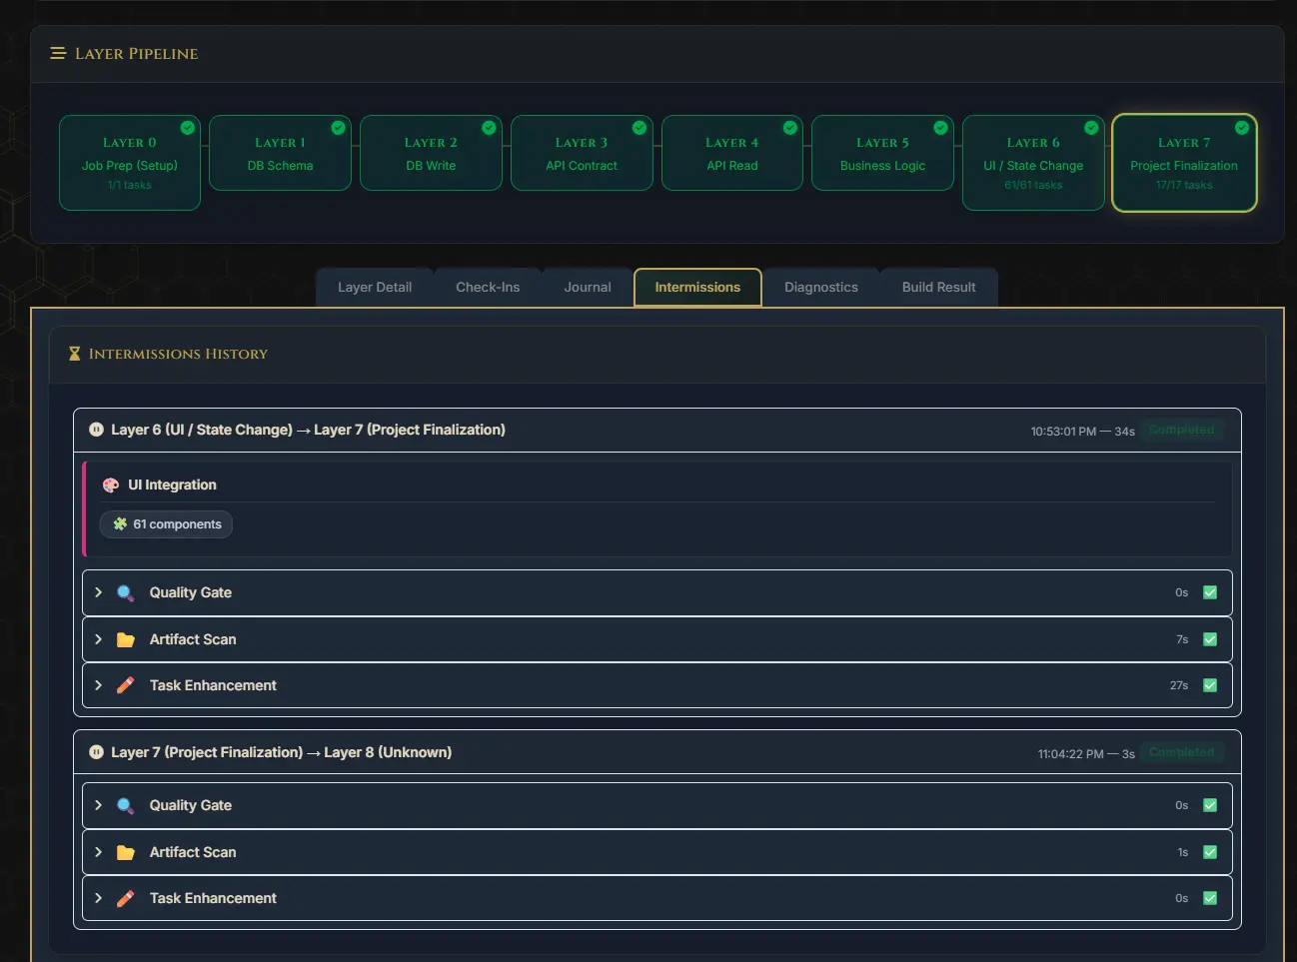The width and height of the screenshot is (1297, 962).
Task: Click folder icon in first Artifact Scan row
Action: click(x=125, y=640)
